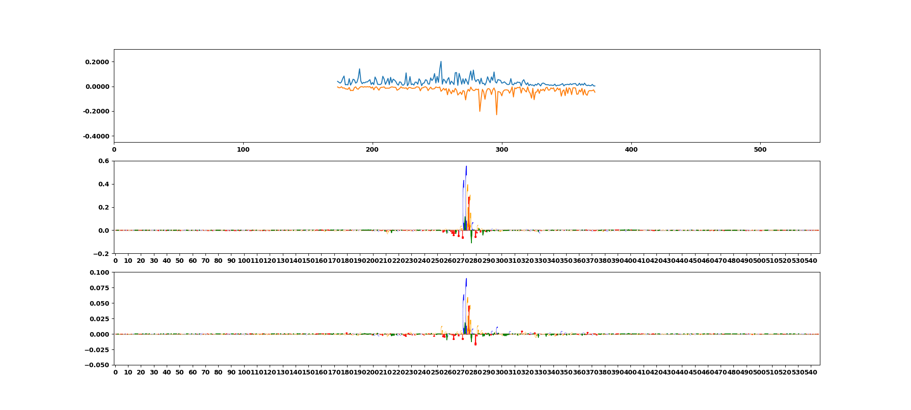Click the 0.2000 y-axis label on top plot

[x=97, y=62]
